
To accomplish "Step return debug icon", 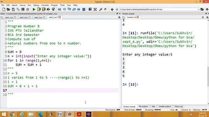I will [74, 9].
